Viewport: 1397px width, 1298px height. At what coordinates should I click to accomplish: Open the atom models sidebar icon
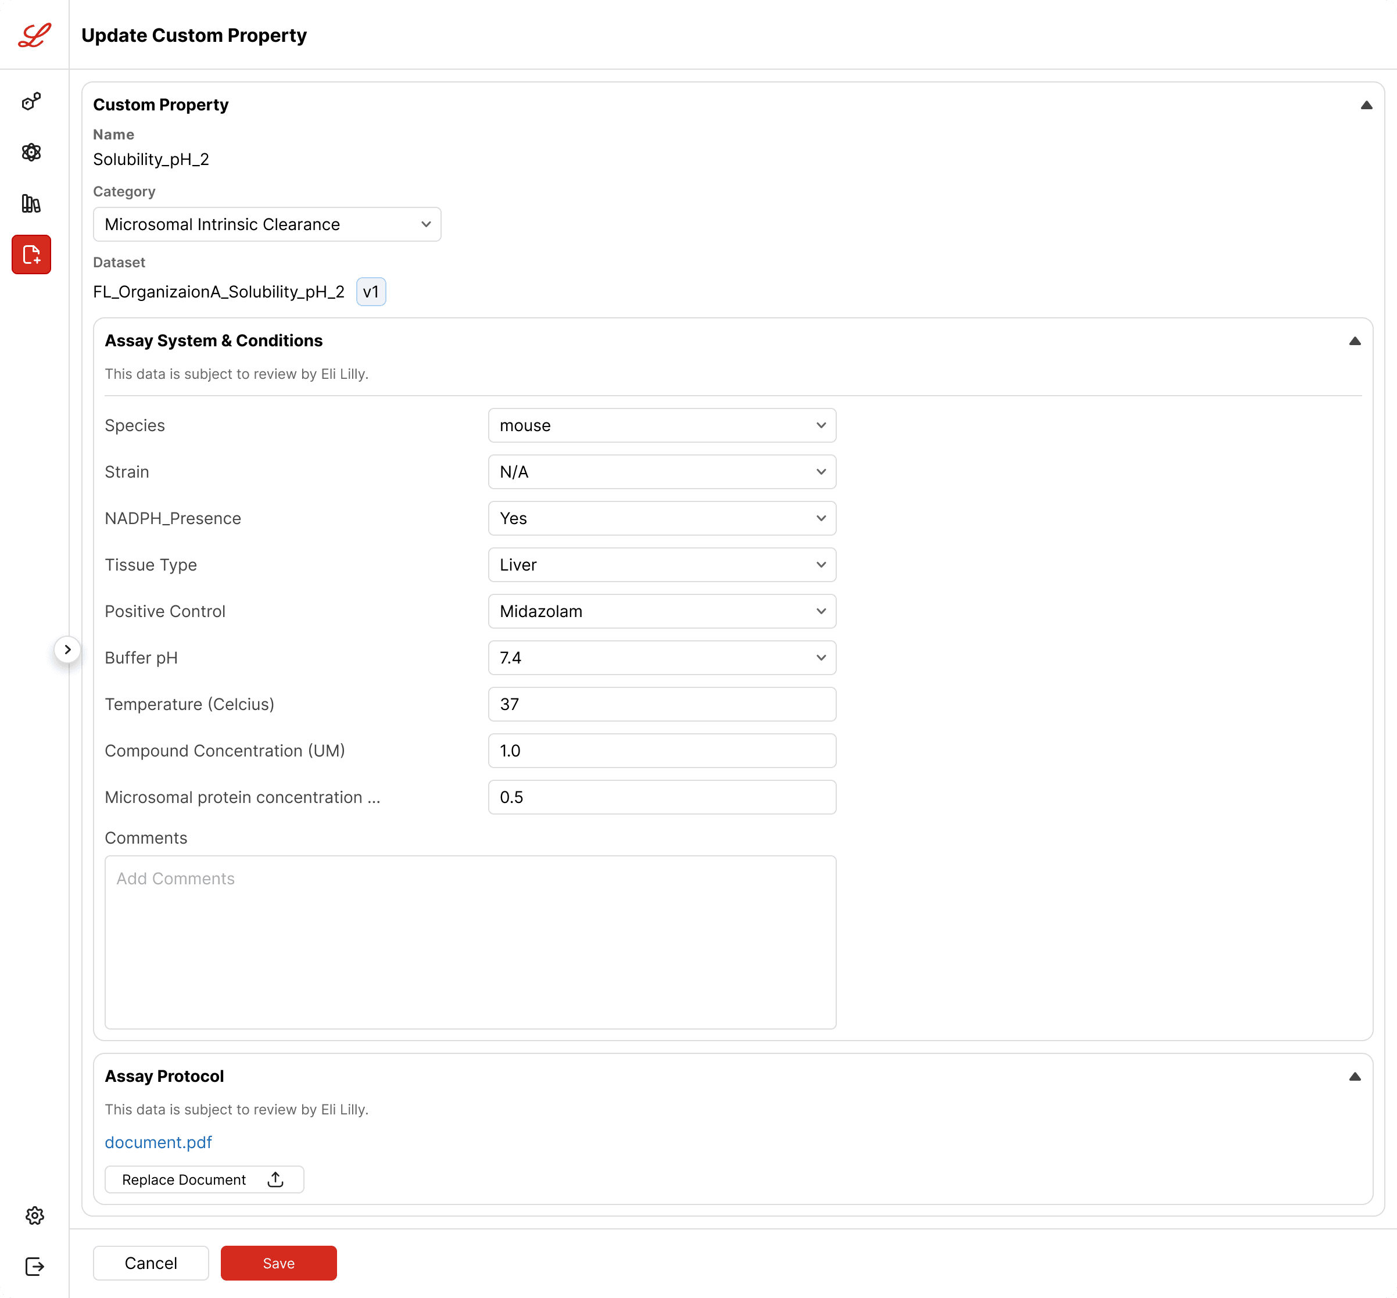(x=31, y=152)
